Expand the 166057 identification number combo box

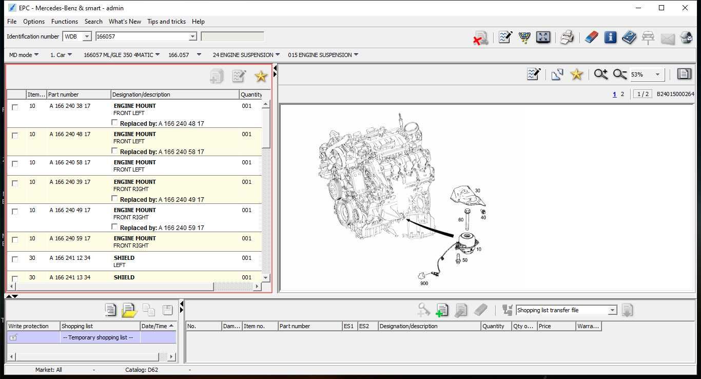pos(192,36)
